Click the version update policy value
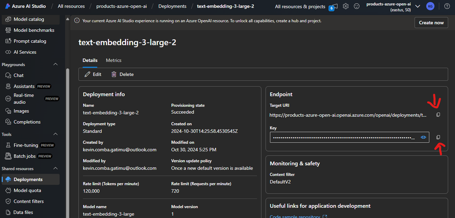The image size is (455, 218). pos(212,168)
